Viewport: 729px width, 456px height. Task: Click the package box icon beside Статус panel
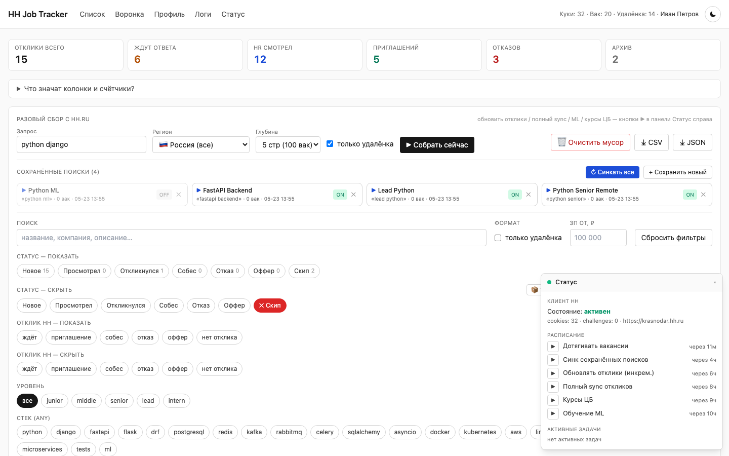[534, 290]
